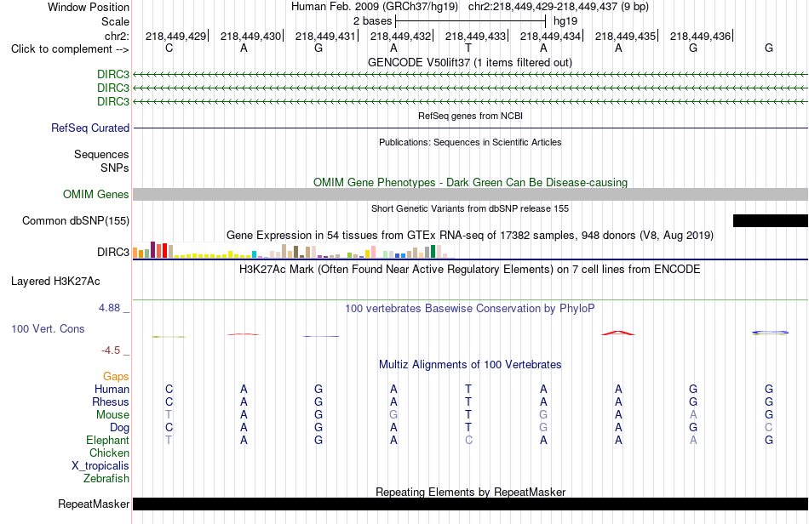
Task: Click the Common dbSNP(155) track label
Action: click(76, 220)
